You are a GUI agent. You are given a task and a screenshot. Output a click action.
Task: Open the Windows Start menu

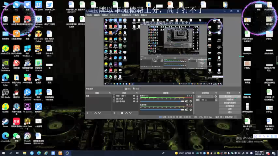(x=3, y=153)
